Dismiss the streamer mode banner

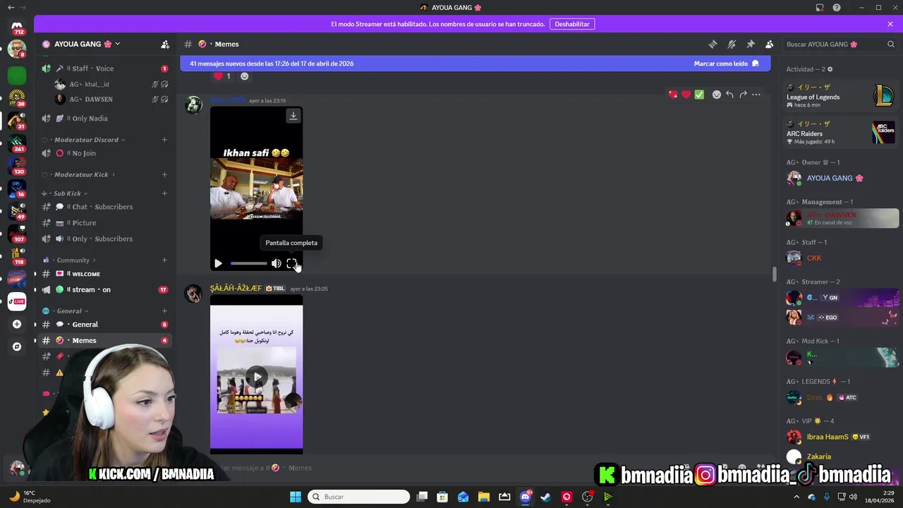coord(890,24)
